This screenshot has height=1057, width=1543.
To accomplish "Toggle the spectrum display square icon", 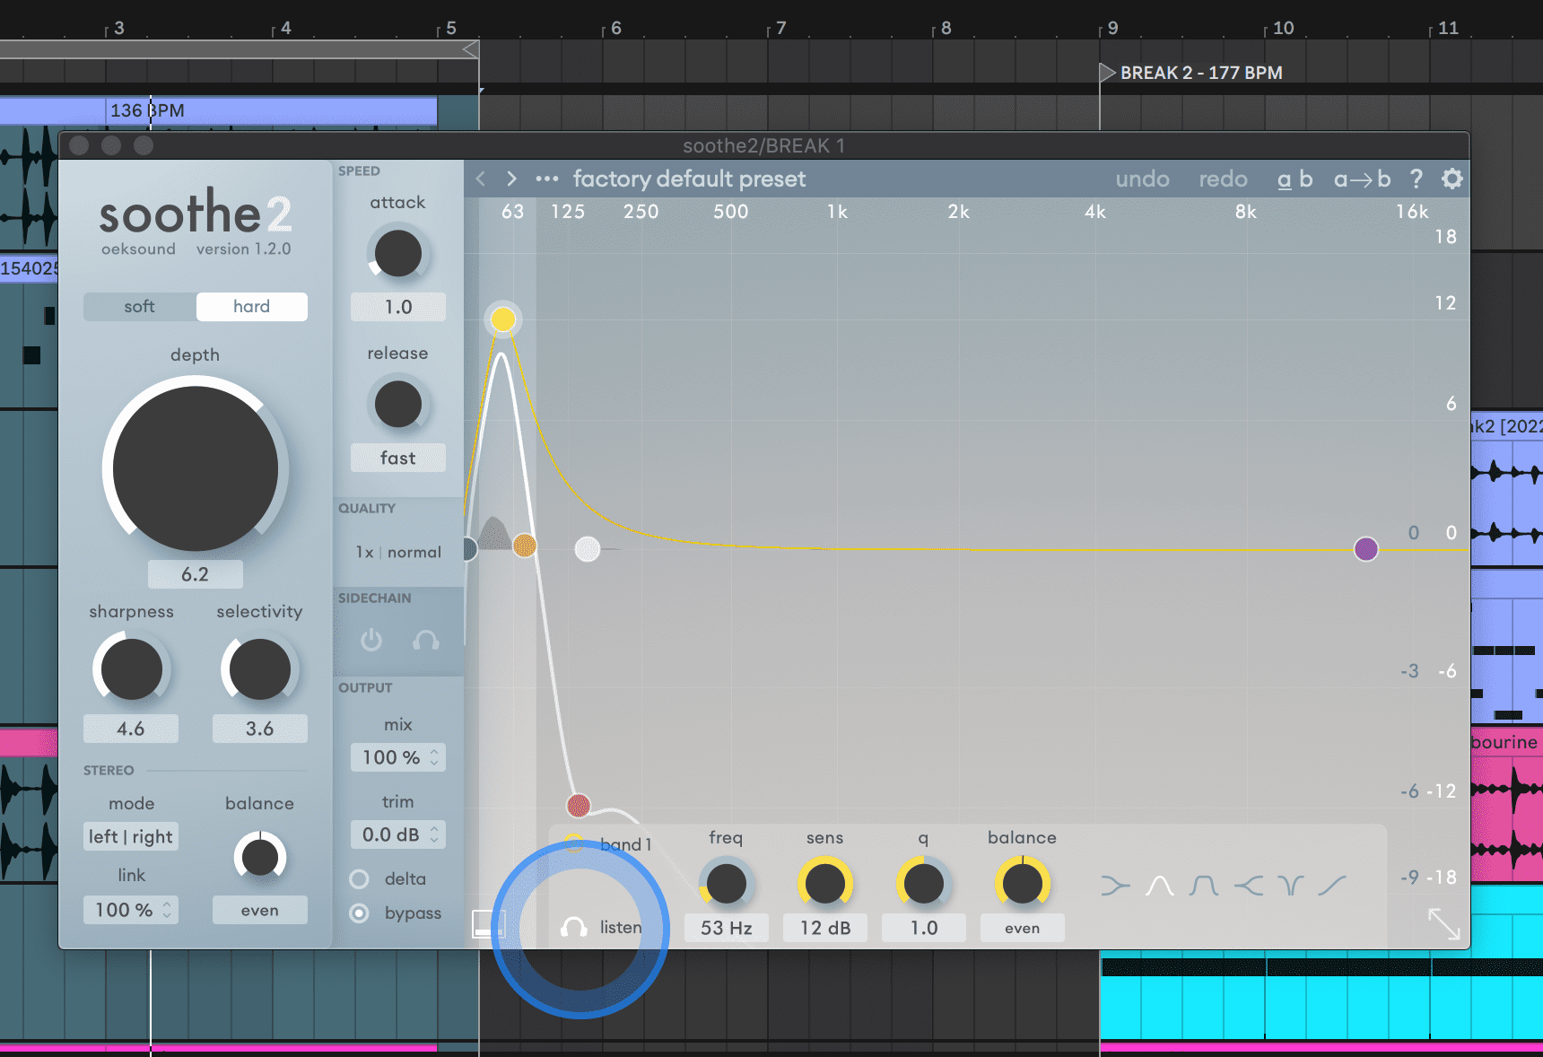I will (x=488, y=924).
